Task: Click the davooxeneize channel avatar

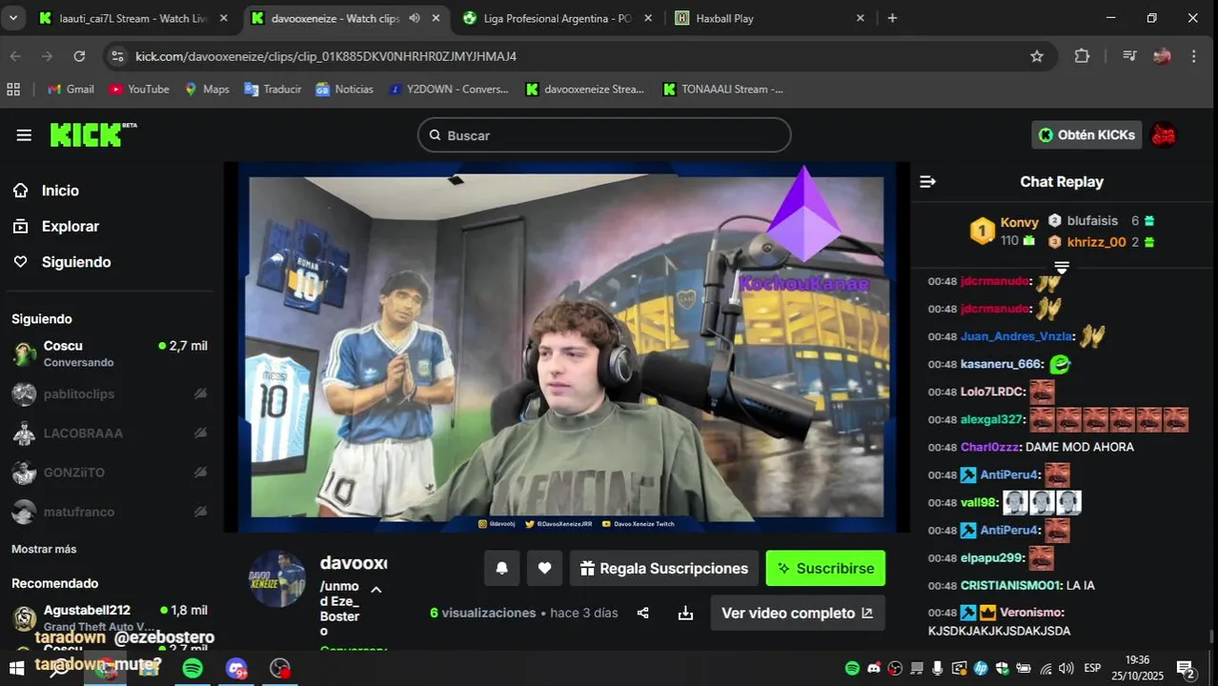Action: 278,578
